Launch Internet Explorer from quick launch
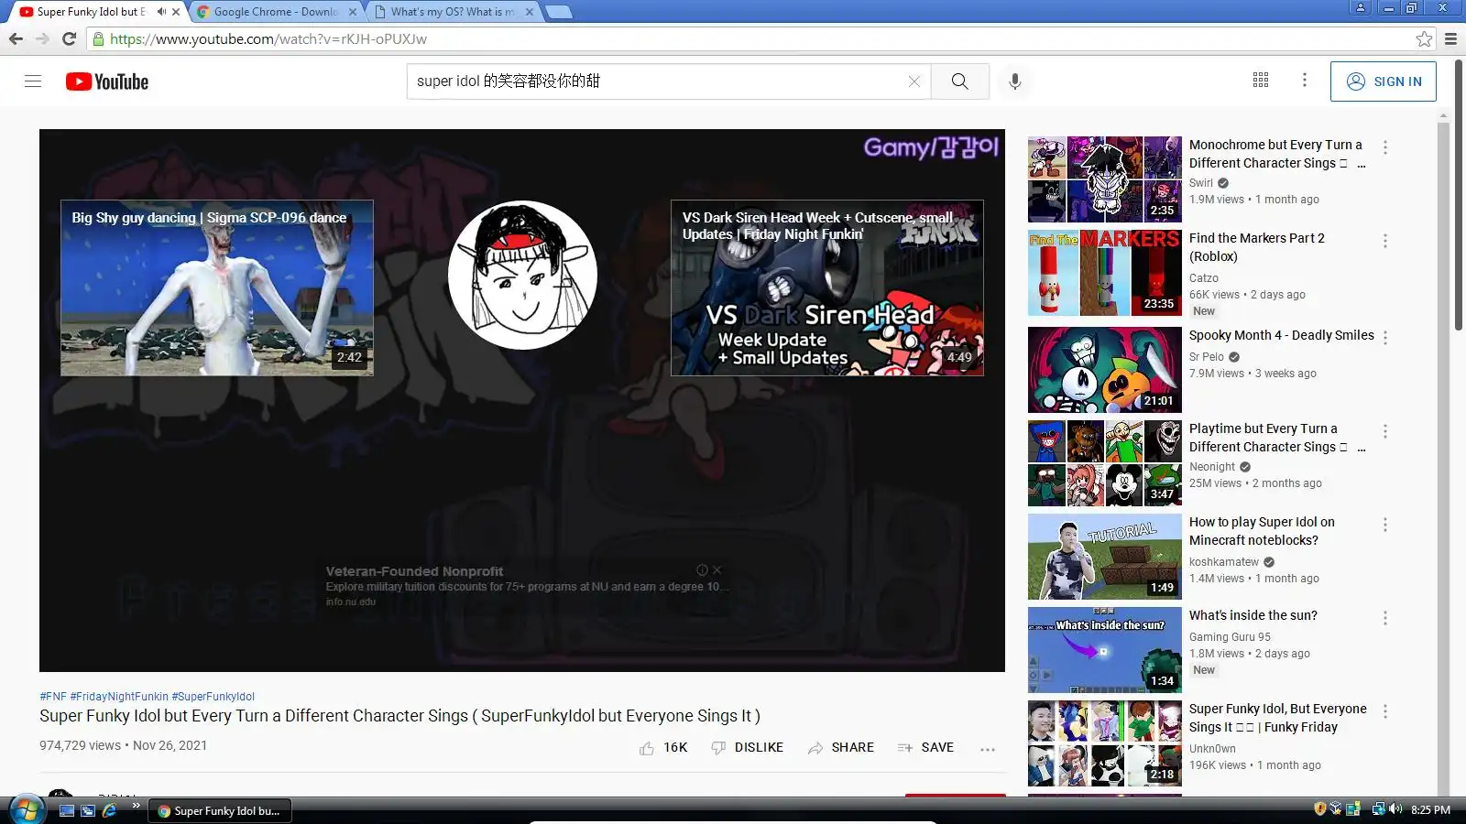This screenshot has width=1466, height=824. coord(109,810)
